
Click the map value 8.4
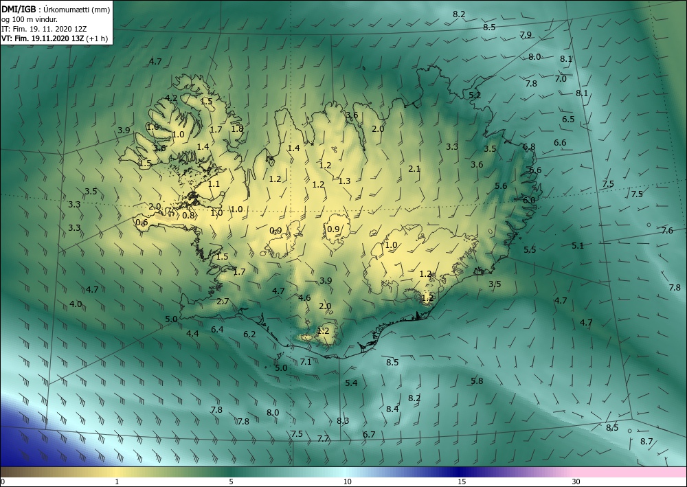[x=392, y=409]
